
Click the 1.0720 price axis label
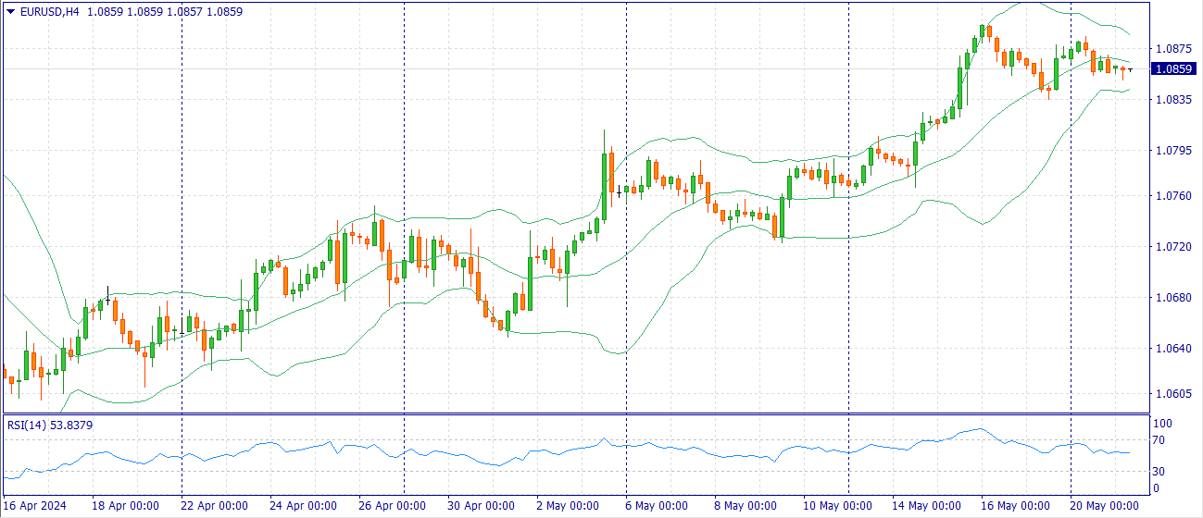tap(1172, 246)
